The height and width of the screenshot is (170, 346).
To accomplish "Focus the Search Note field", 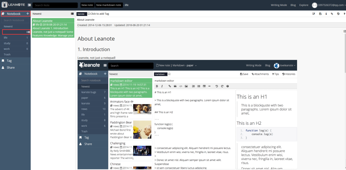I will click(x=55, y=5).
